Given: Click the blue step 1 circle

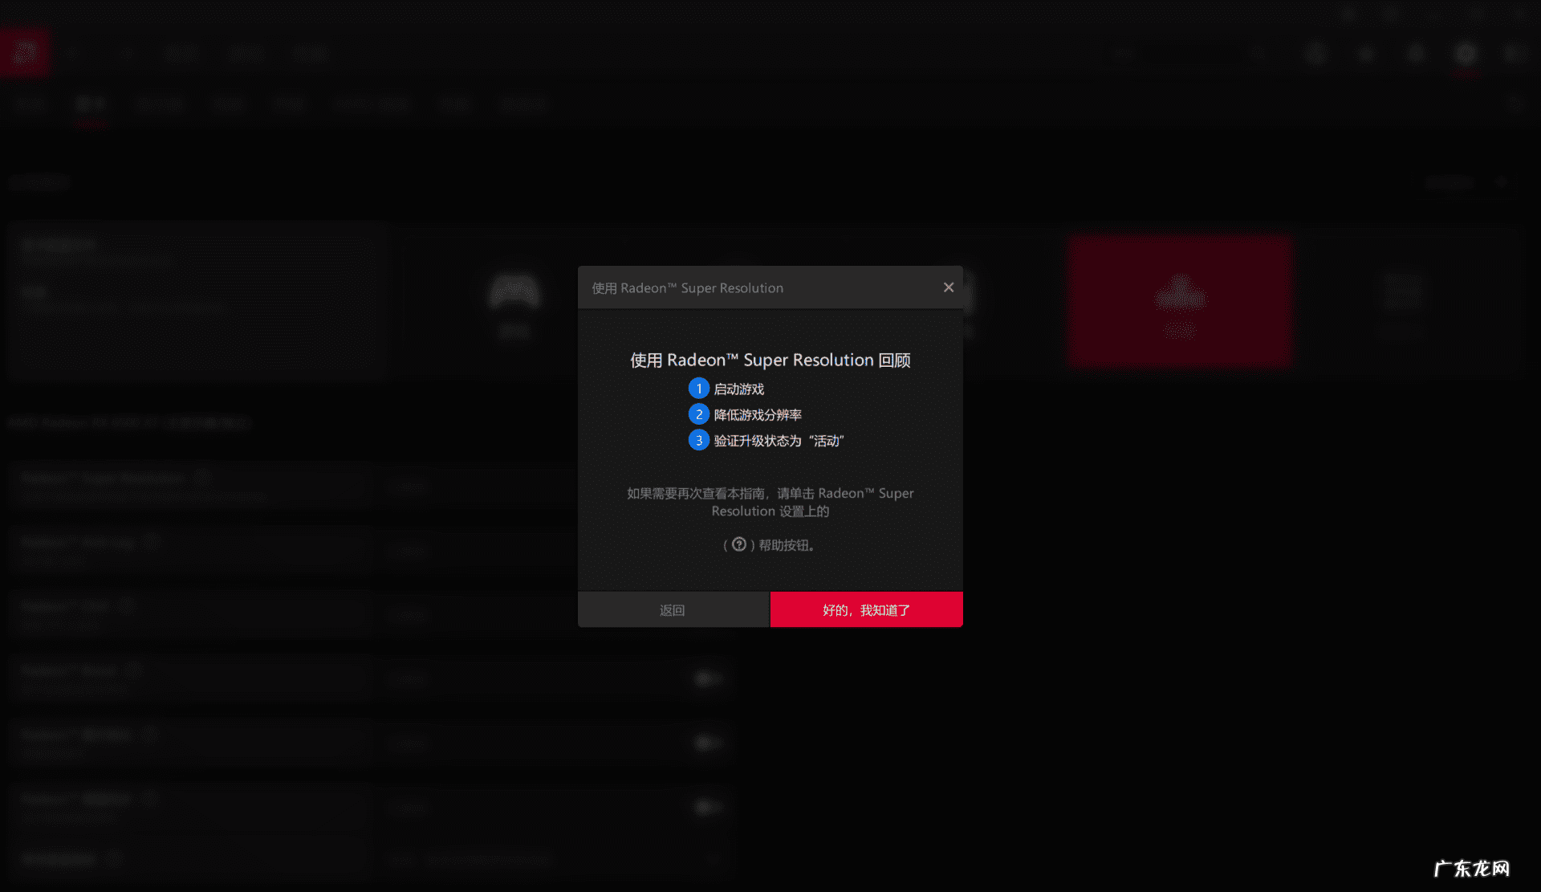Looking at the screenshot, I should coord(698,389).
